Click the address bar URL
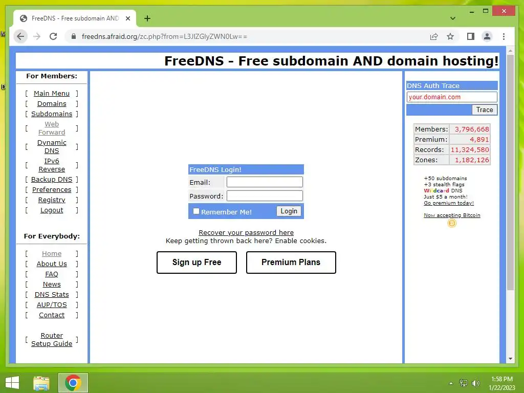 (164, 36)
